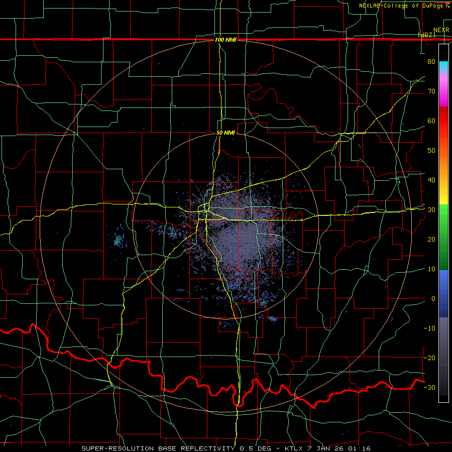The height and width of the screenshot is (452, 452).
Task: Click the NEXLAB-College of DuPage label
Action: [402, 6]
